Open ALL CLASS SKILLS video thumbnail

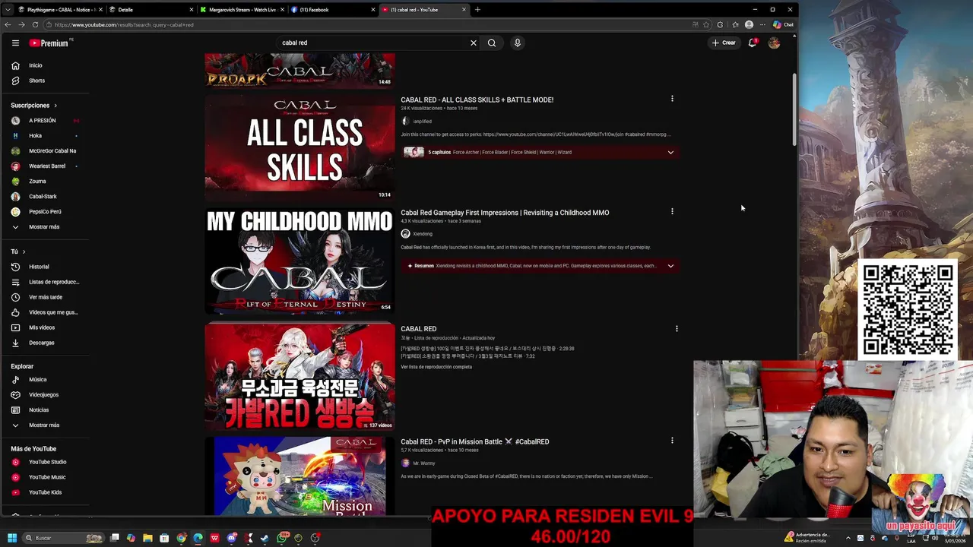tap(300, 148)
